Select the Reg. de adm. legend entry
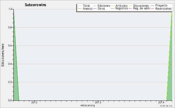175x108 pixels. [139, 8]
